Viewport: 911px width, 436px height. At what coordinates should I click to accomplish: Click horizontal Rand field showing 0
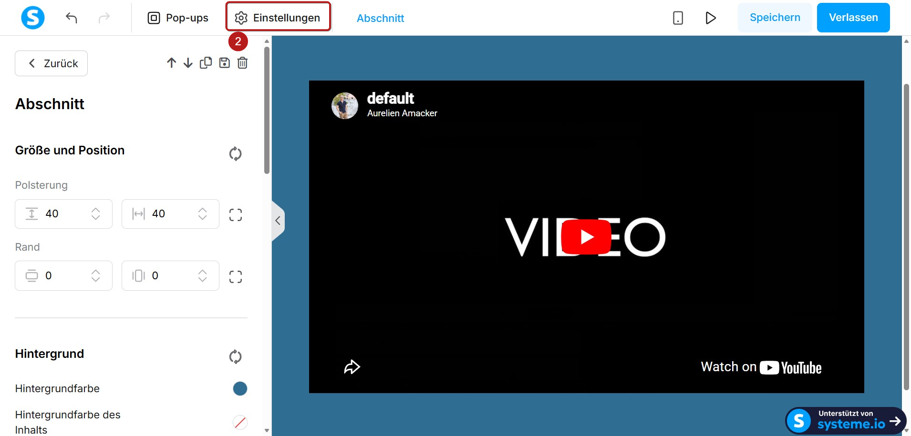coord(170,275)
